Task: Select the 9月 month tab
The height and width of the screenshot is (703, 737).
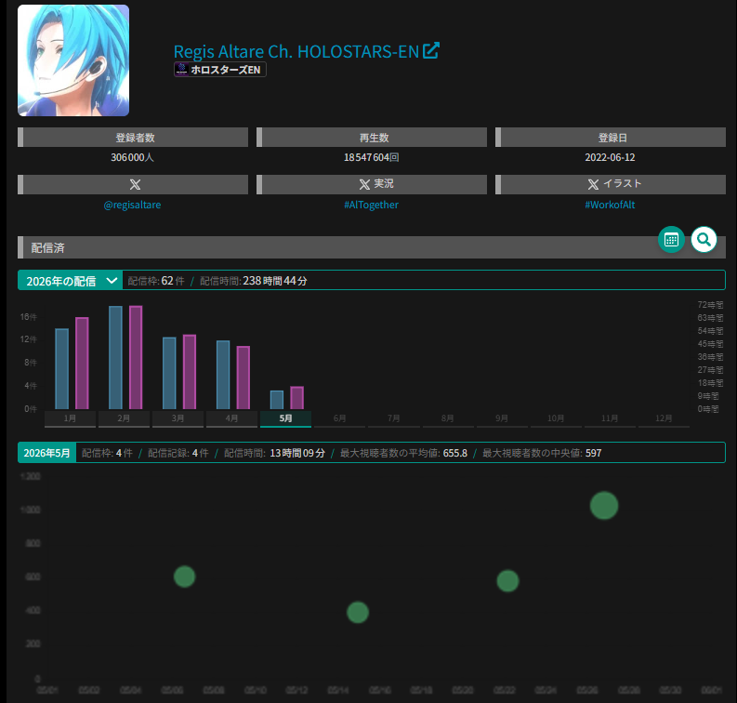Action: tap(502, 418)
